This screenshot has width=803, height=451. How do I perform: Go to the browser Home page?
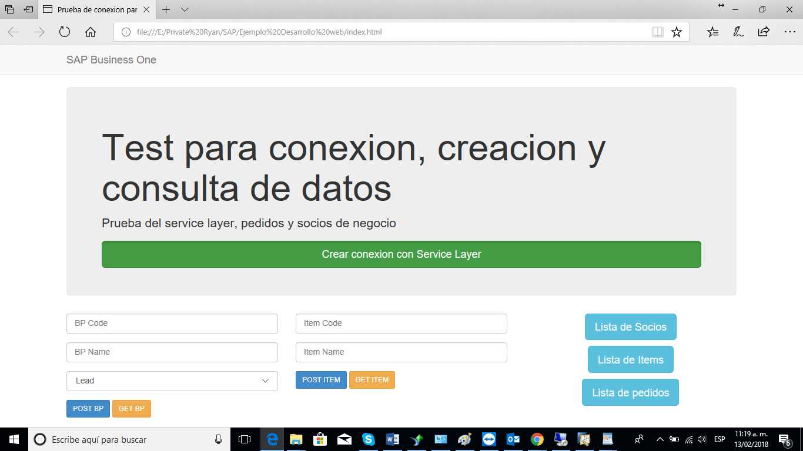(x=91, y=32)
